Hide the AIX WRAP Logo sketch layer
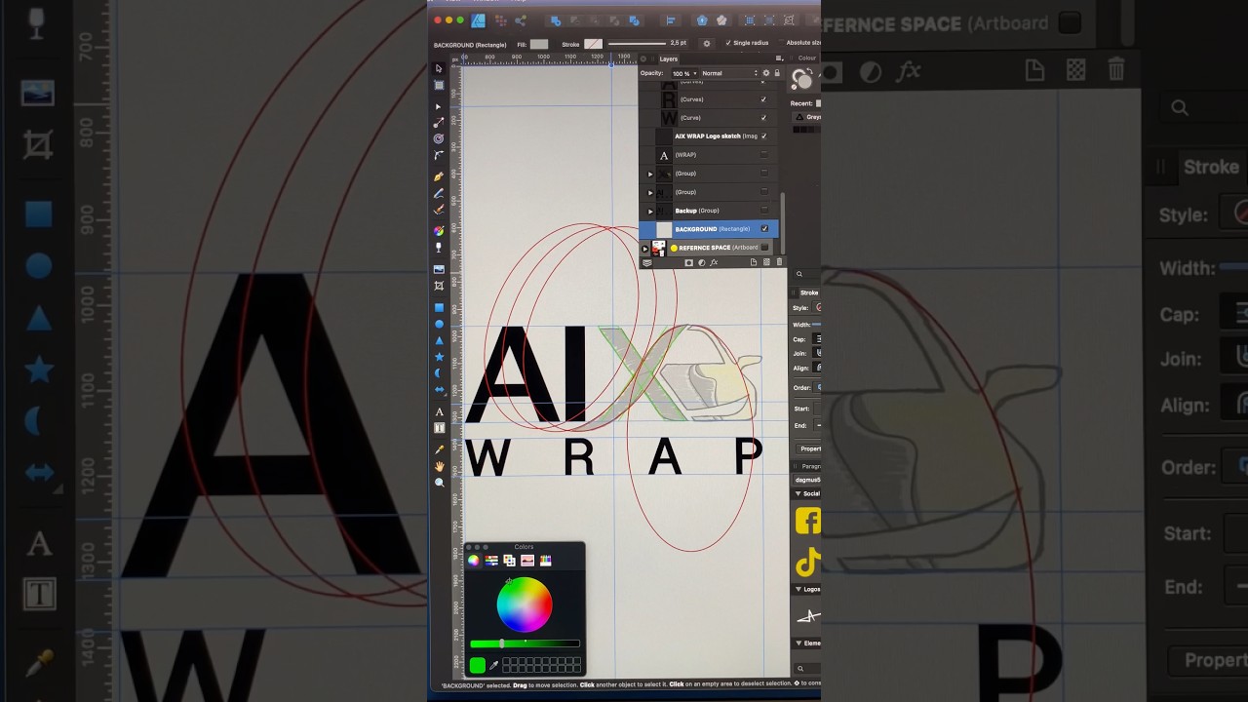The height and width of the screenshot is (702, 1248). [764, 136]
